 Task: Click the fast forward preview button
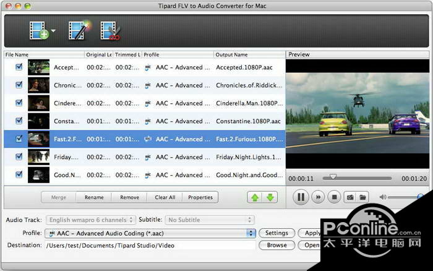(x=318, y=197)
